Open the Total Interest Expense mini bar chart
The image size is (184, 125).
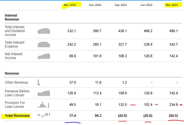coord(44,44)
